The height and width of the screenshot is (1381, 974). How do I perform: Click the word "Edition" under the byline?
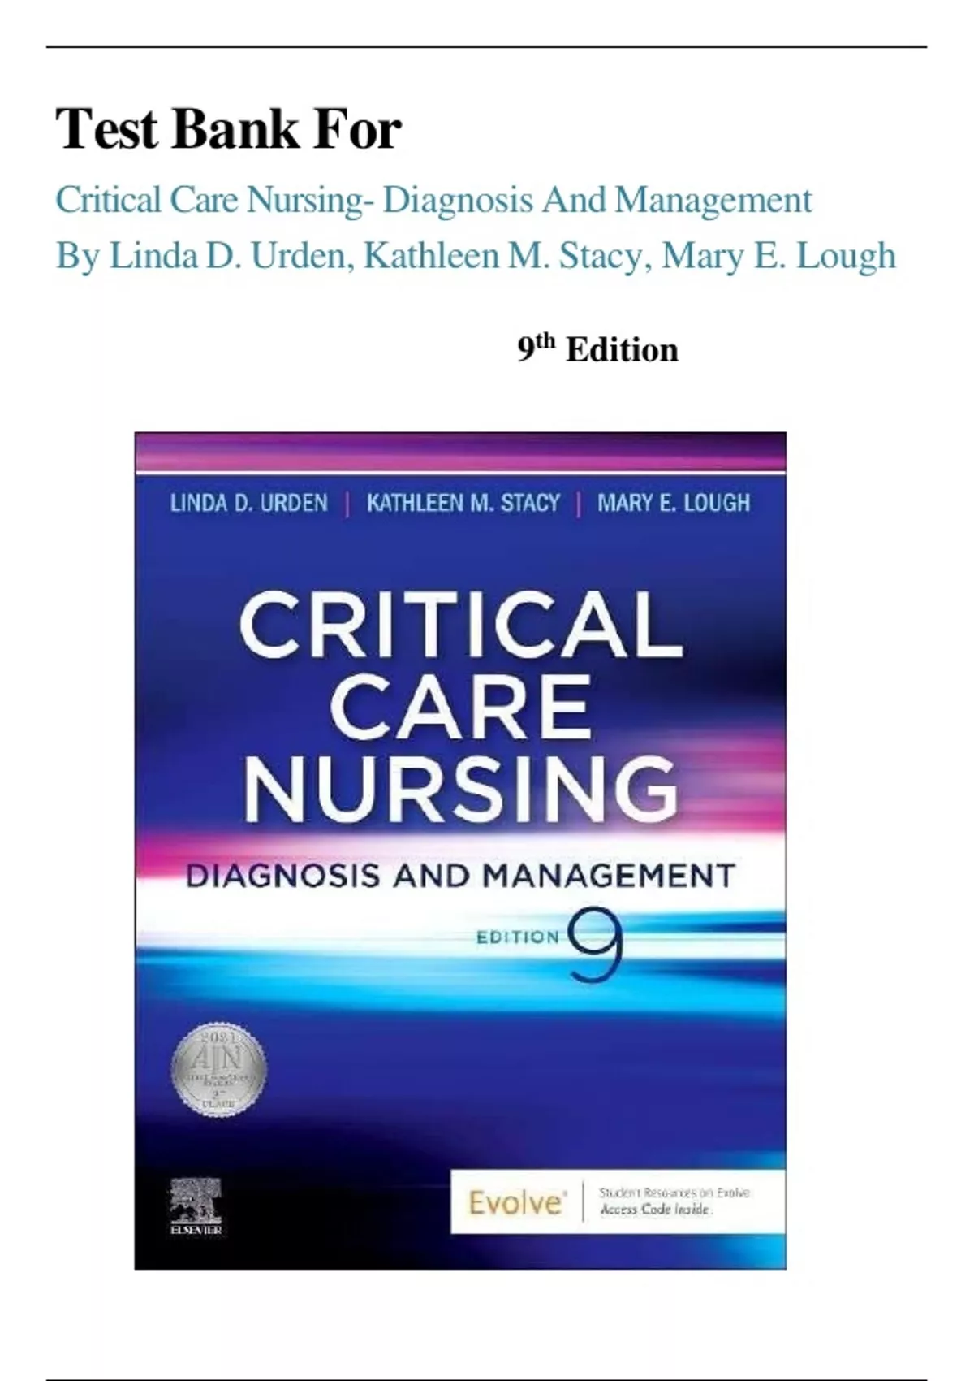click(x=622, y=350)
